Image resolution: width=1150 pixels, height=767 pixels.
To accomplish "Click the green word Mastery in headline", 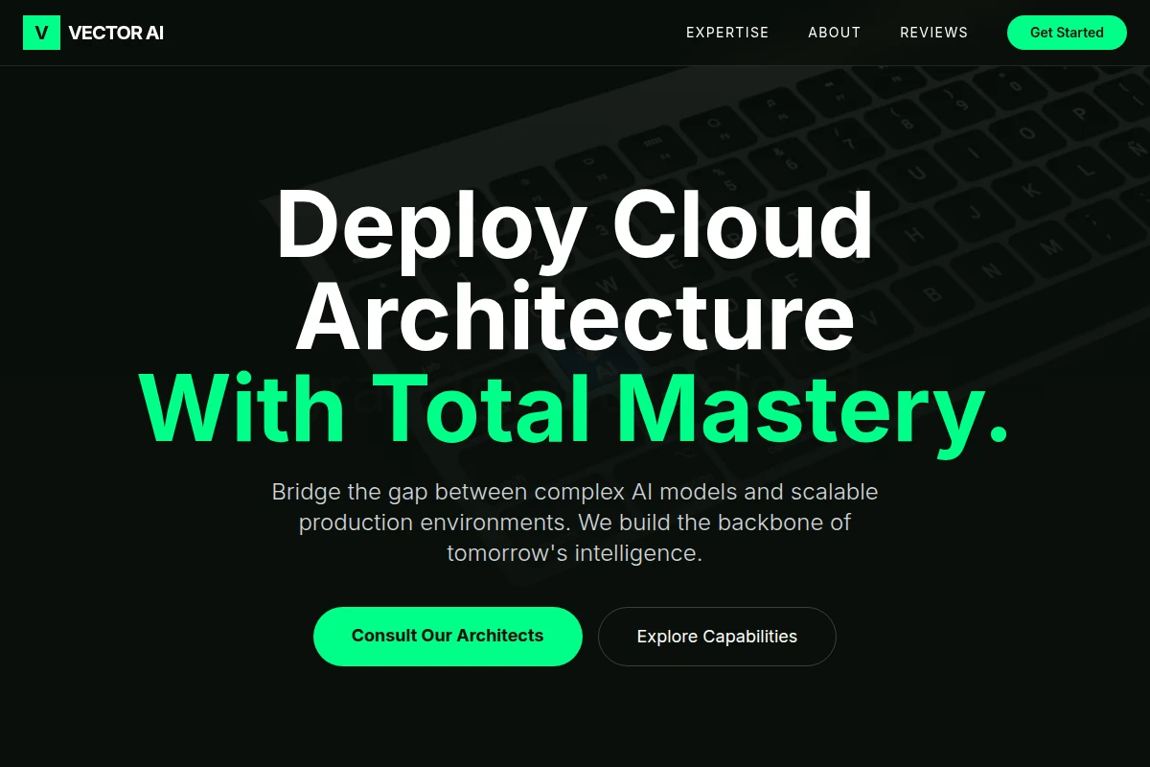I will [x=813, y=408].
